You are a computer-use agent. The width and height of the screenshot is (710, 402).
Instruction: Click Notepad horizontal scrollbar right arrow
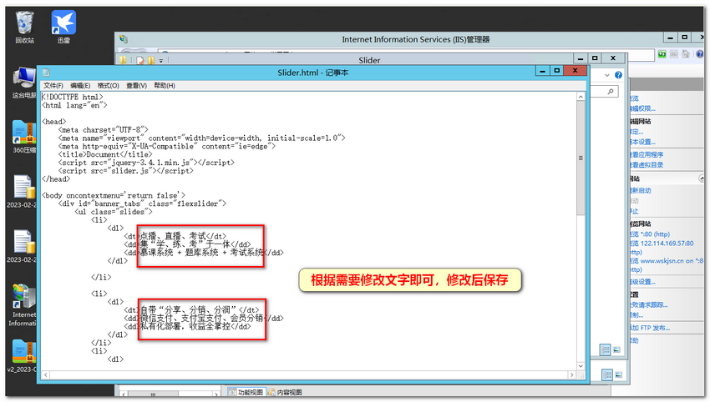click(x=572, y=374)
